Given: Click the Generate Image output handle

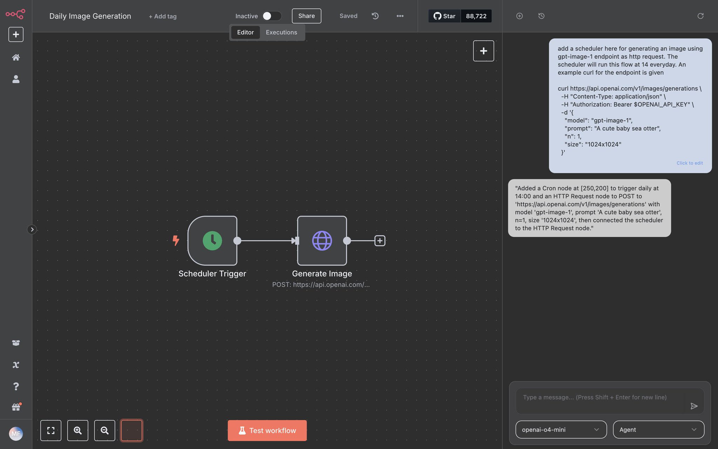Looking at the screenshot, I should click(x=347, y=241).
